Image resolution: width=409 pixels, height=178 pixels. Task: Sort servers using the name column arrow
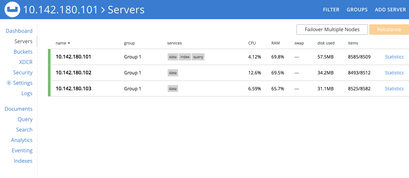69,43
